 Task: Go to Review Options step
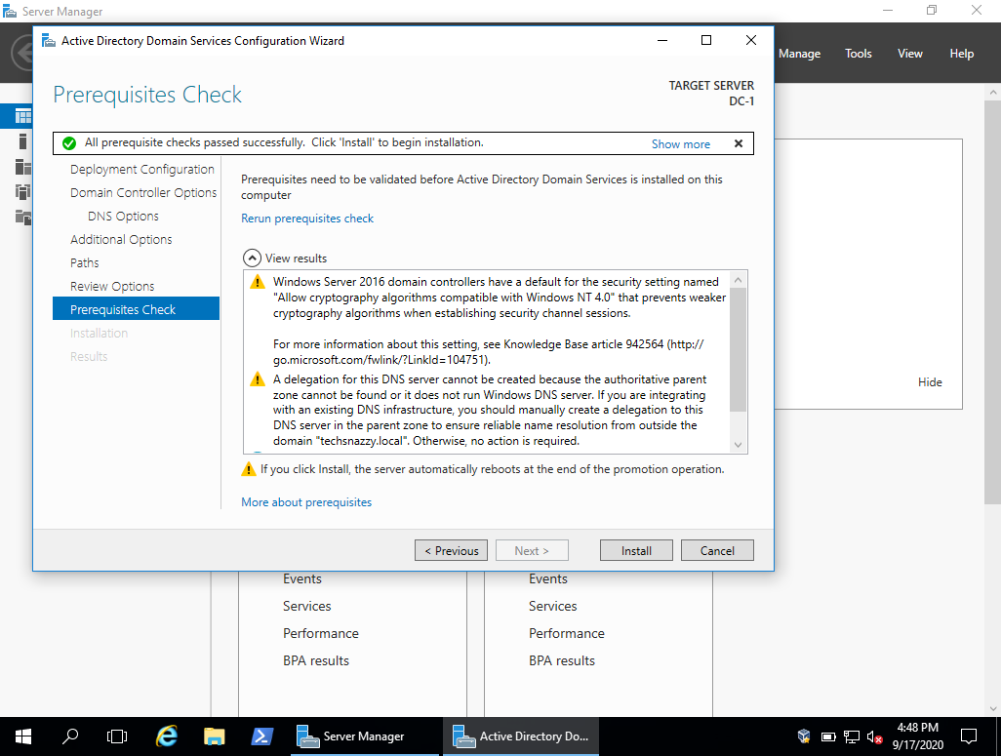[112, 286]
